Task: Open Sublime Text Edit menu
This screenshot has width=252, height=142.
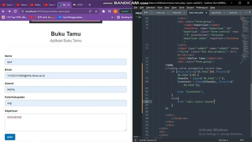Action: pyautogui.click(x=142, y=7)
